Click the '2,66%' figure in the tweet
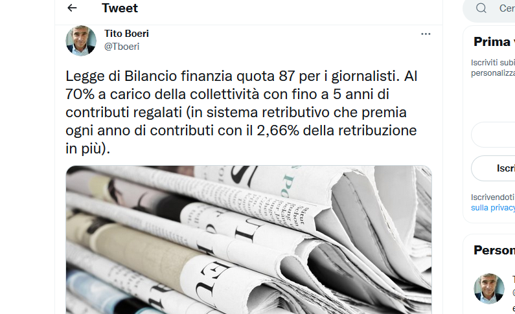Screen dimensions: 515x314 [x=278, y=131]
